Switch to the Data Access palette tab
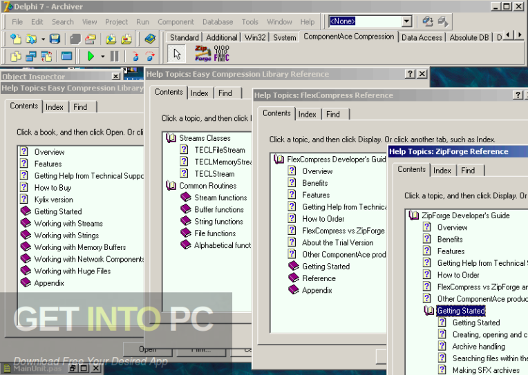The image size is (528, 375). (422, 37)
